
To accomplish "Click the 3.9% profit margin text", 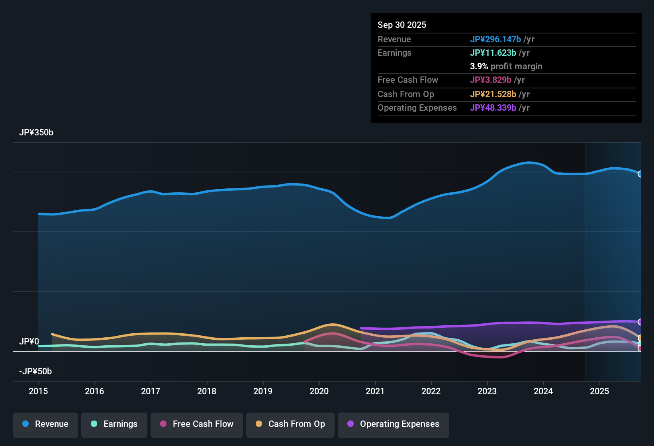I will tap(506, 66).
